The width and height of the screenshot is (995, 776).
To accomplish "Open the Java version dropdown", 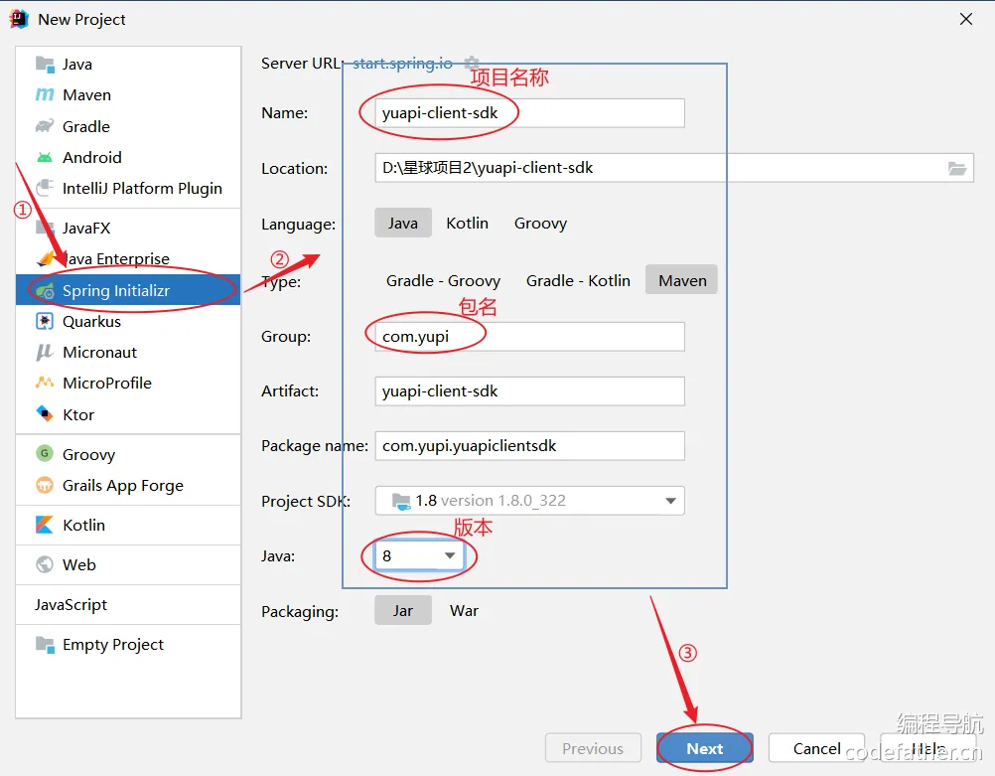I will (x=419, y=555).
